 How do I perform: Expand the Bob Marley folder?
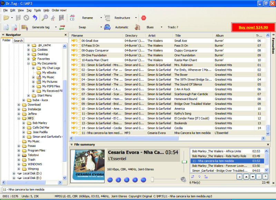pyautogui.click(x=23, y=123)
